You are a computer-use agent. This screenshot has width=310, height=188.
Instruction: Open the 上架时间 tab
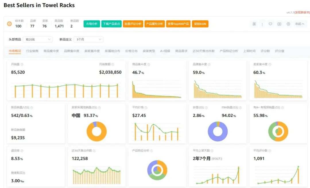(249, 51)
